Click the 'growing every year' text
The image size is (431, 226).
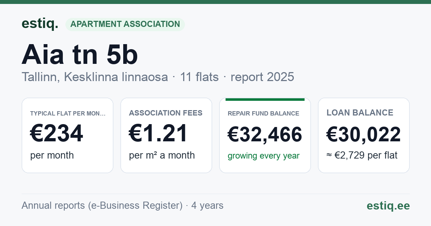click(x=264, y=156)
